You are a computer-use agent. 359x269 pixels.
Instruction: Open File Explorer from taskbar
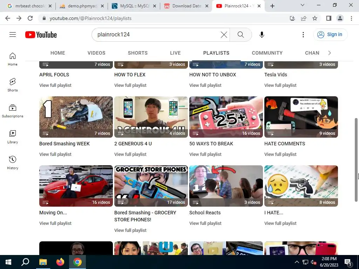43,262
